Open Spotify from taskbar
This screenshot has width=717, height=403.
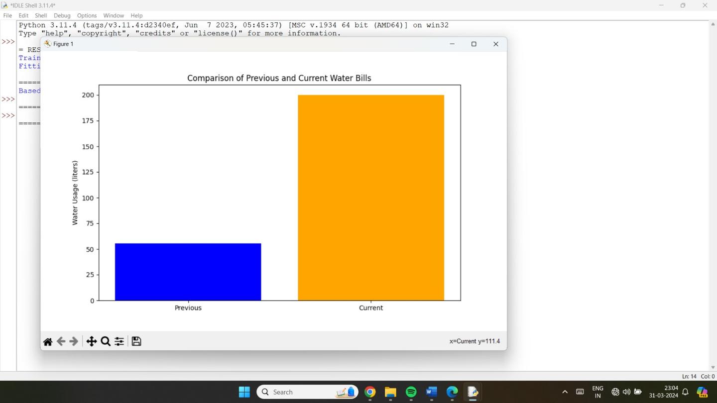[411, 392]
